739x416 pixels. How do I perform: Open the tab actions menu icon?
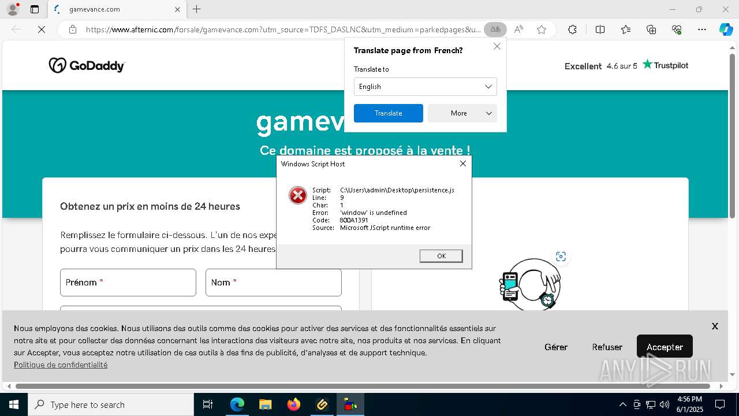click(35, 9)
